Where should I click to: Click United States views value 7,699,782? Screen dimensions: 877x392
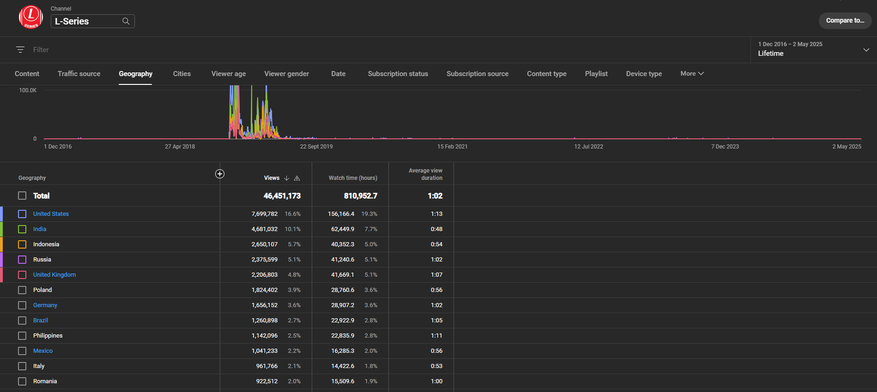265,214
